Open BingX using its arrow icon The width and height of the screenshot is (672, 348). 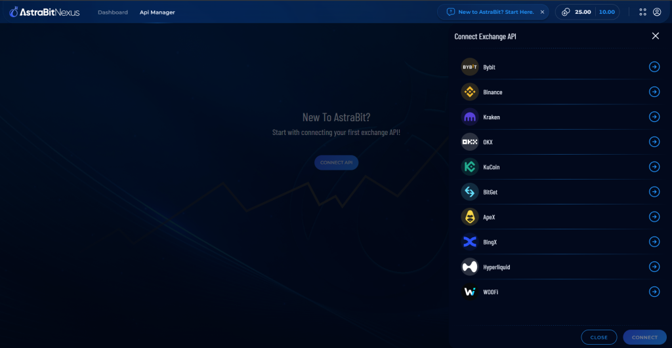(654, 242)
